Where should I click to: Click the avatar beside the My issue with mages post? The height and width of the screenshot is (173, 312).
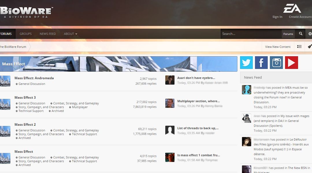coord(246,118)
